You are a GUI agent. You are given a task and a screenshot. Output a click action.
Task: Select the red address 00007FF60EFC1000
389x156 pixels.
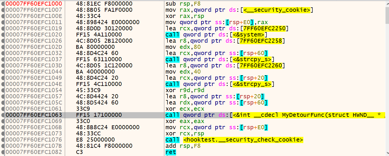(34, 4)
